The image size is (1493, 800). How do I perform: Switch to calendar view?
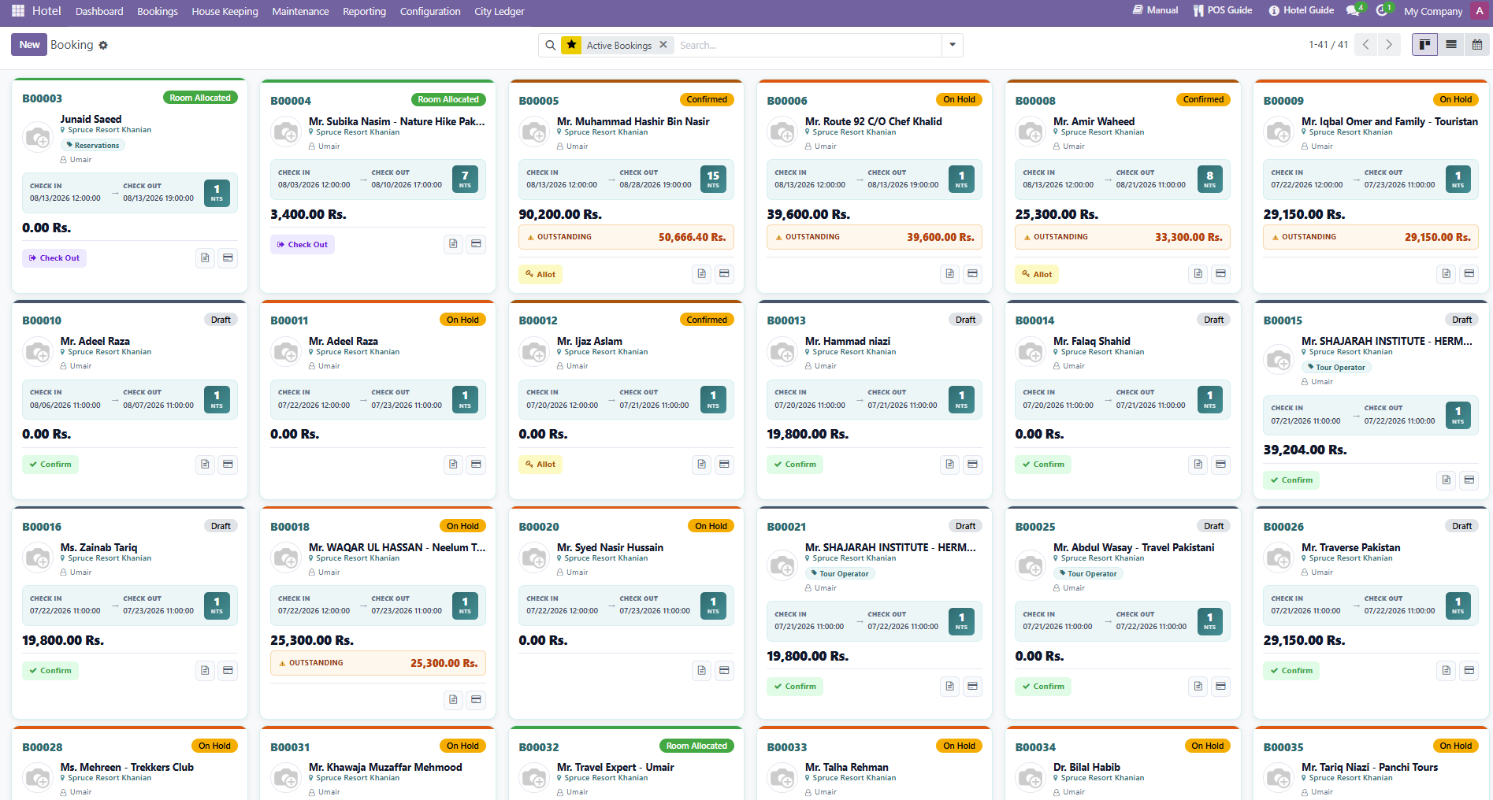1477,45
